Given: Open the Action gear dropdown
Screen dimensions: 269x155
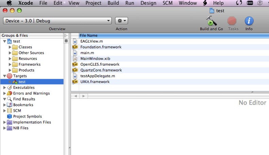Looking at the screenshot, I should (121, 21).
